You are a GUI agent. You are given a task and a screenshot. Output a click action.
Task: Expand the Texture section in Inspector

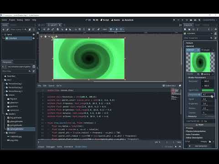point(189,43)
